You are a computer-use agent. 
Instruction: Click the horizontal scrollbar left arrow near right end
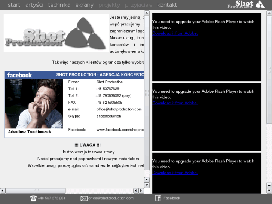136,191
